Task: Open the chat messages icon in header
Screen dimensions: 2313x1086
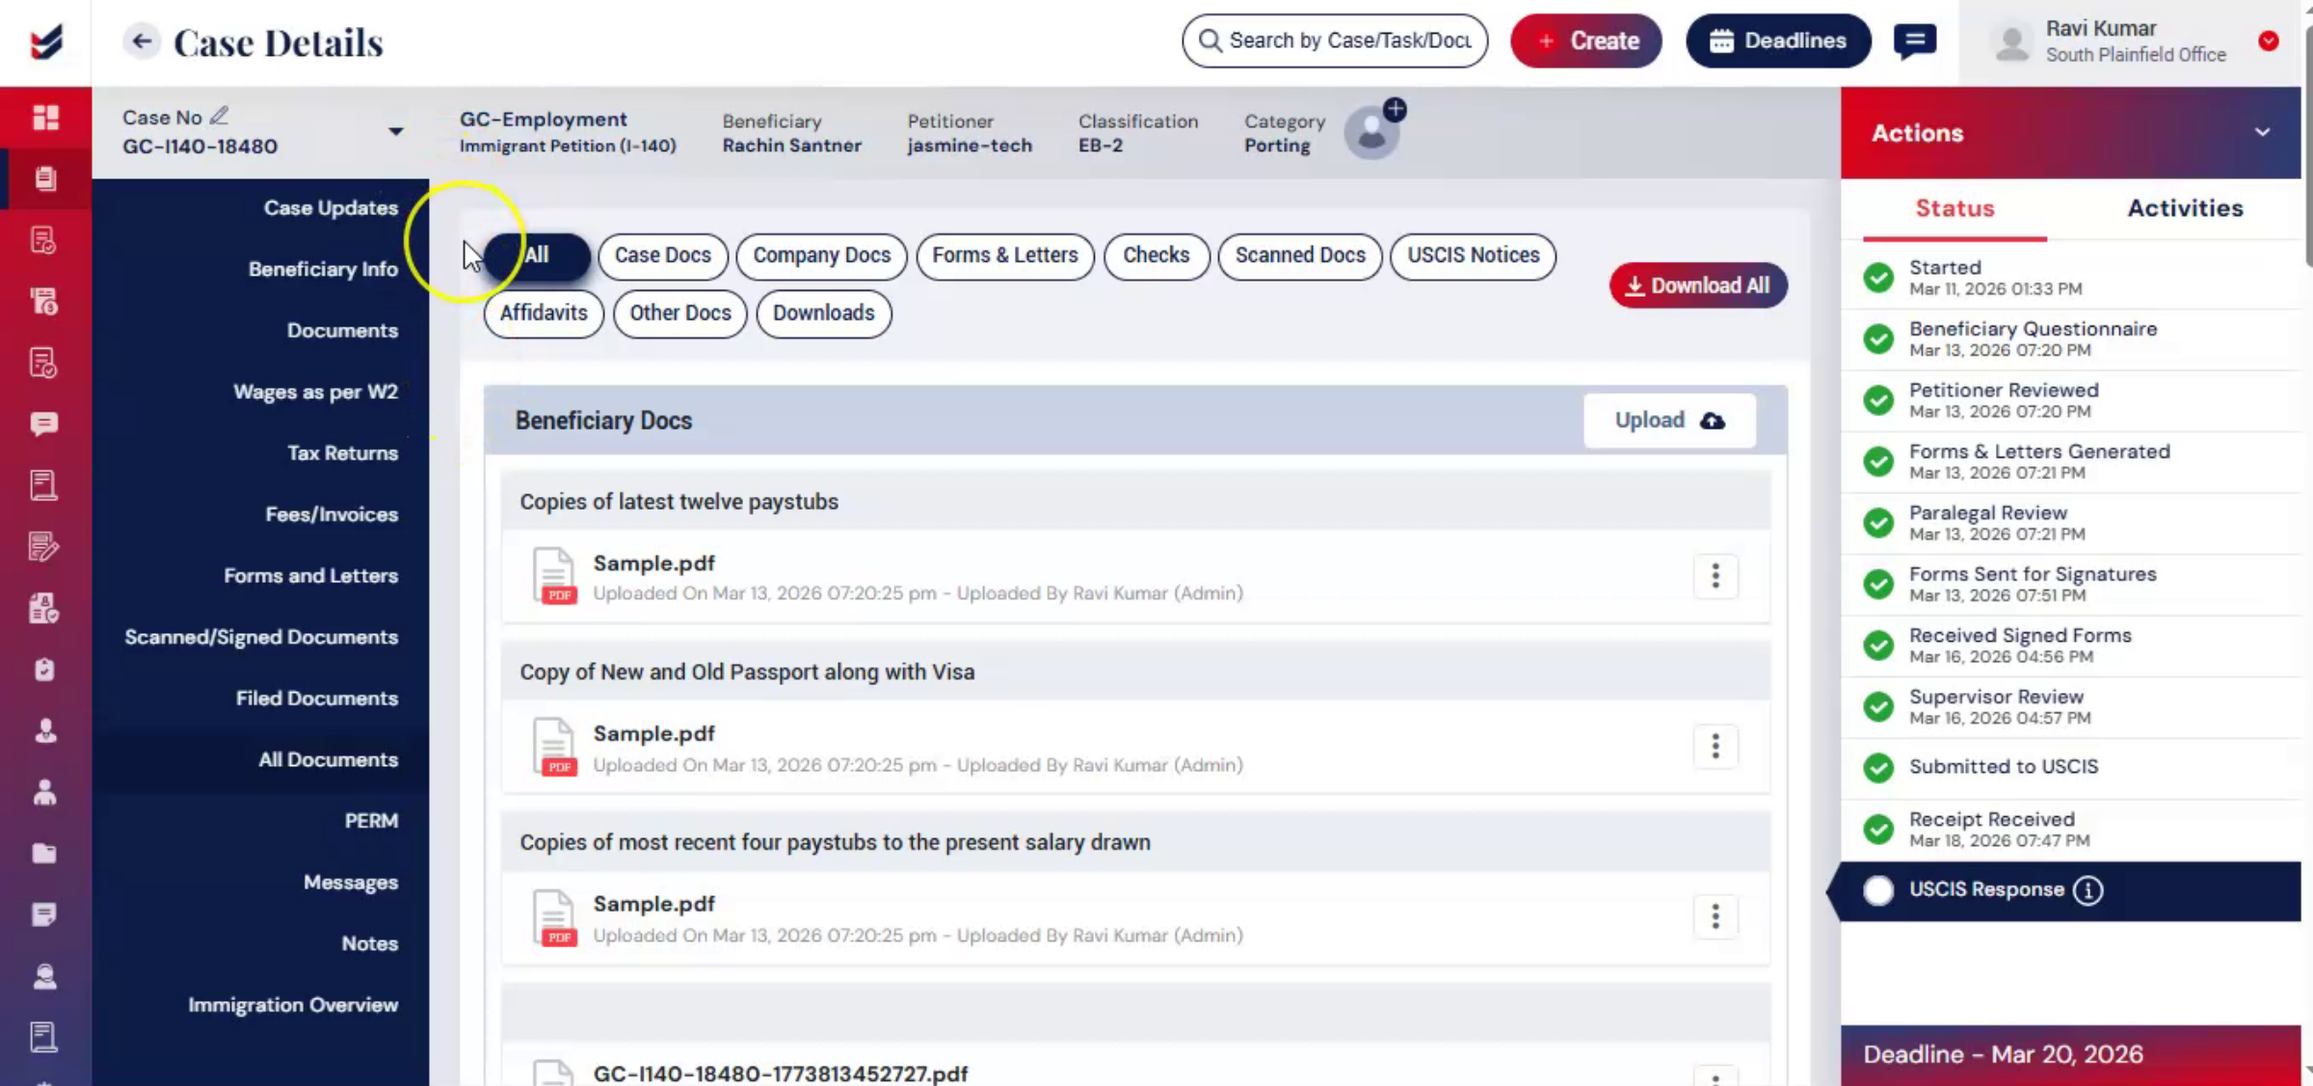Action: (x=1915, y=40)
